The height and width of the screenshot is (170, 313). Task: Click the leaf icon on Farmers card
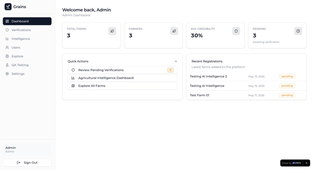174,31
